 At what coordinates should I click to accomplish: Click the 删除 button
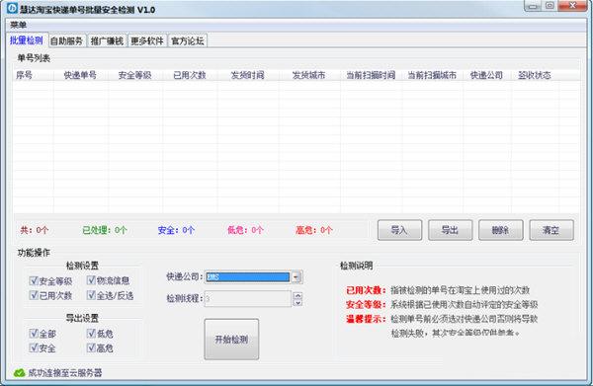click(x=501, y=230)
